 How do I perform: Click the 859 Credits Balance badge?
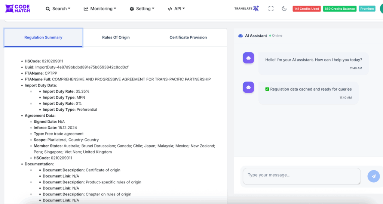(x=340, y=9)
